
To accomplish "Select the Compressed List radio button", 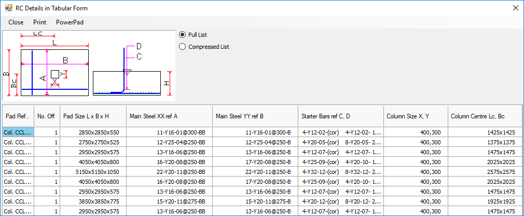I will click(x=182, y=47).
